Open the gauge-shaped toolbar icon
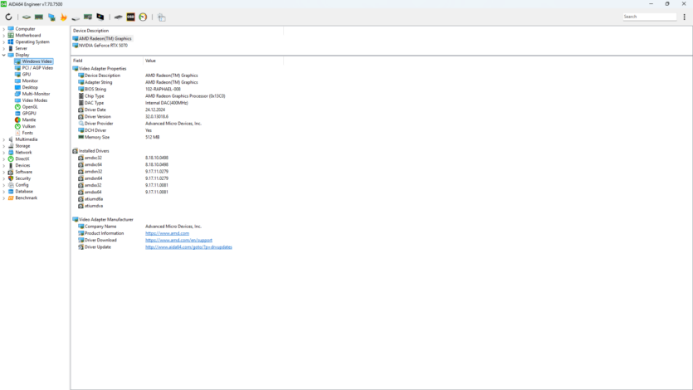The height and width of the screenshot is (390, 693). coord(143,17)
